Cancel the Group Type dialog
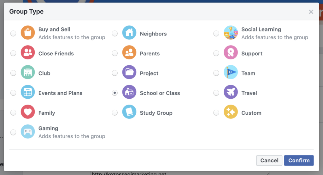Viewport: 323px width, 175px height. point(269,161)
